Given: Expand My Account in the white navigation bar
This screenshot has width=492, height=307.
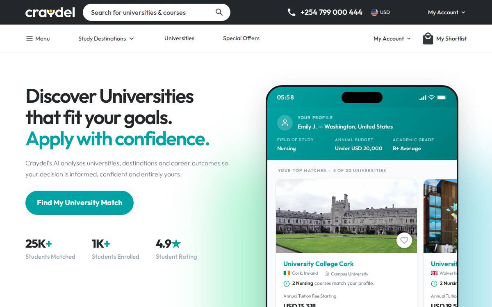Looking at the screenshot, I should [392, 38].
